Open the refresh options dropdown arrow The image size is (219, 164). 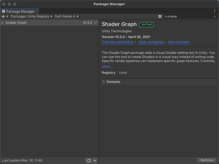[x=95, y=160]
